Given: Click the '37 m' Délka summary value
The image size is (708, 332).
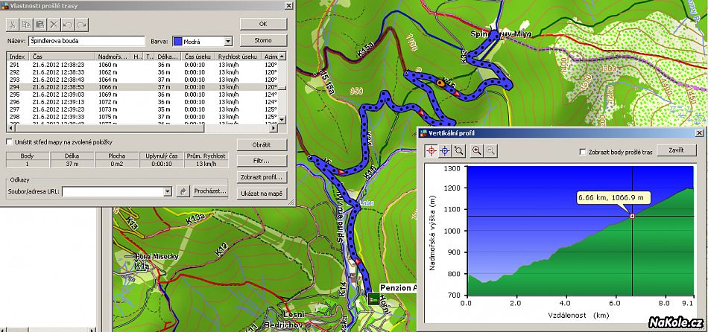Looking at the screenshot, I should 72,164.
